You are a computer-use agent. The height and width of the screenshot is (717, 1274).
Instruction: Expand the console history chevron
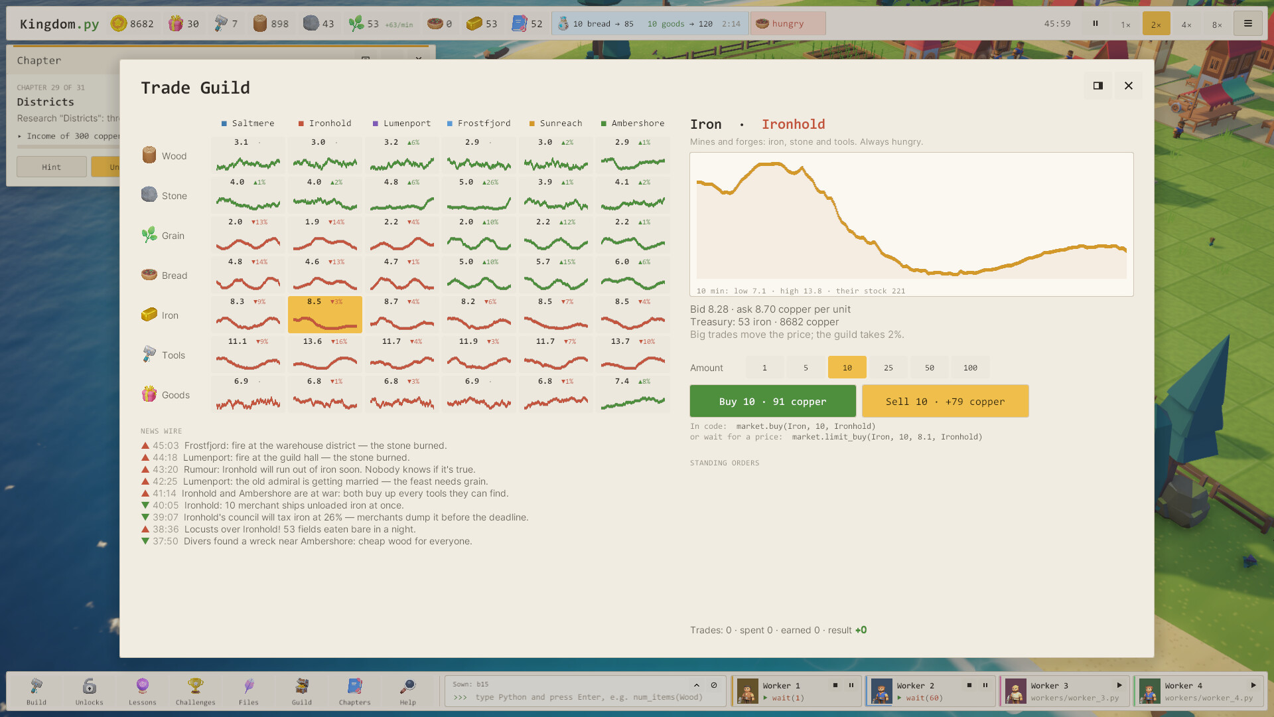point(697,685)
